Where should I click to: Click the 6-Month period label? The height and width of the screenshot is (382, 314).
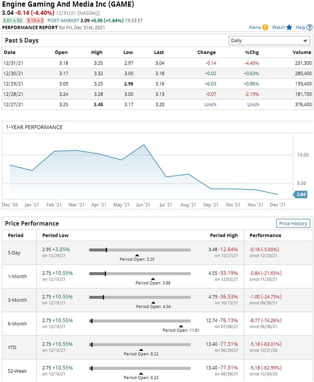(x=17, y=324)
